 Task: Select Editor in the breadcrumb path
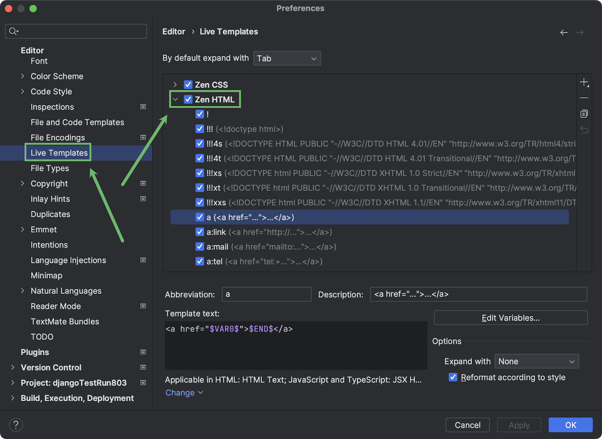point(173,32)
